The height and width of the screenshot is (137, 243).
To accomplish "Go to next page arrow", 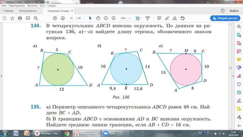I will click(63, 18).
